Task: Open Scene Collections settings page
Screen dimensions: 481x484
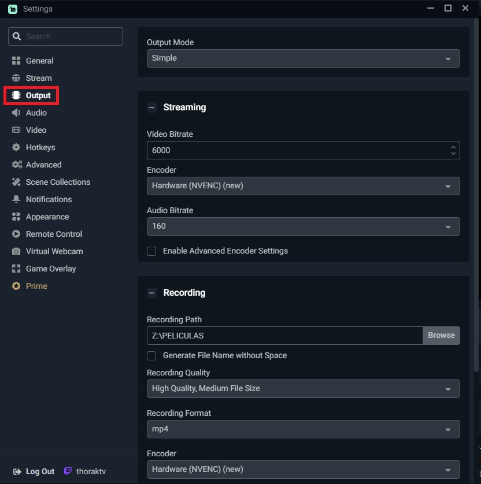Action: [58, 182]
